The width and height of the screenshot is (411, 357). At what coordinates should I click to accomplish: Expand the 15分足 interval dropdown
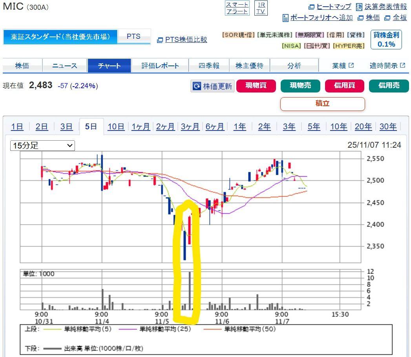coord(42,145)
